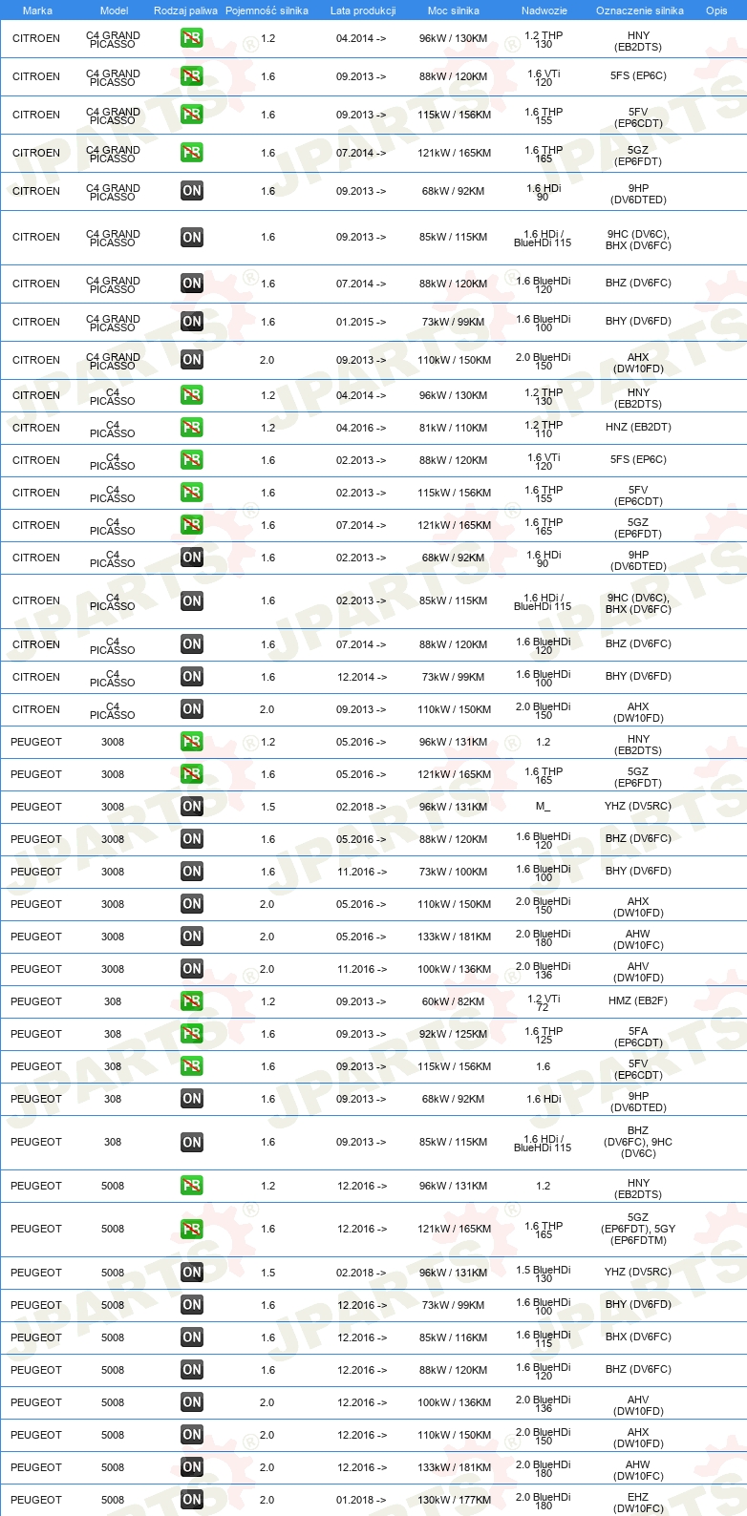Click the '1.5 BlueHDi 130' body cell
Viewport: 747px width, 1516px height.
544,1274
